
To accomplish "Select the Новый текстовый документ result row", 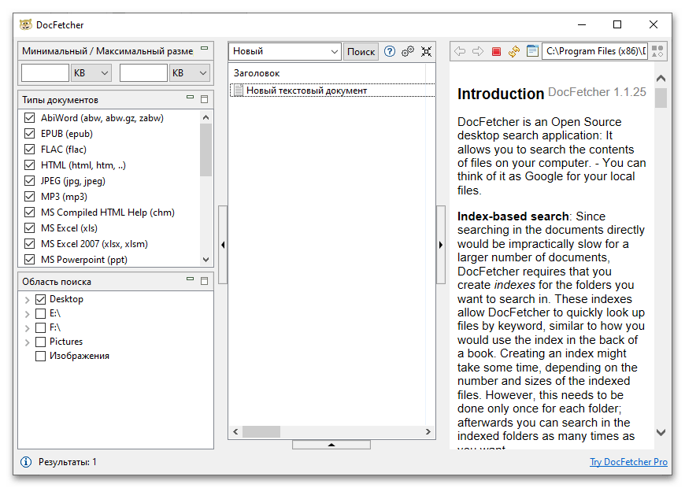I will tap(306, 91).
